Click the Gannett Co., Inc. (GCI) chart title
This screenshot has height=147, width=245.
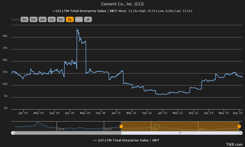pyautogui.click(x=122, y=4)
